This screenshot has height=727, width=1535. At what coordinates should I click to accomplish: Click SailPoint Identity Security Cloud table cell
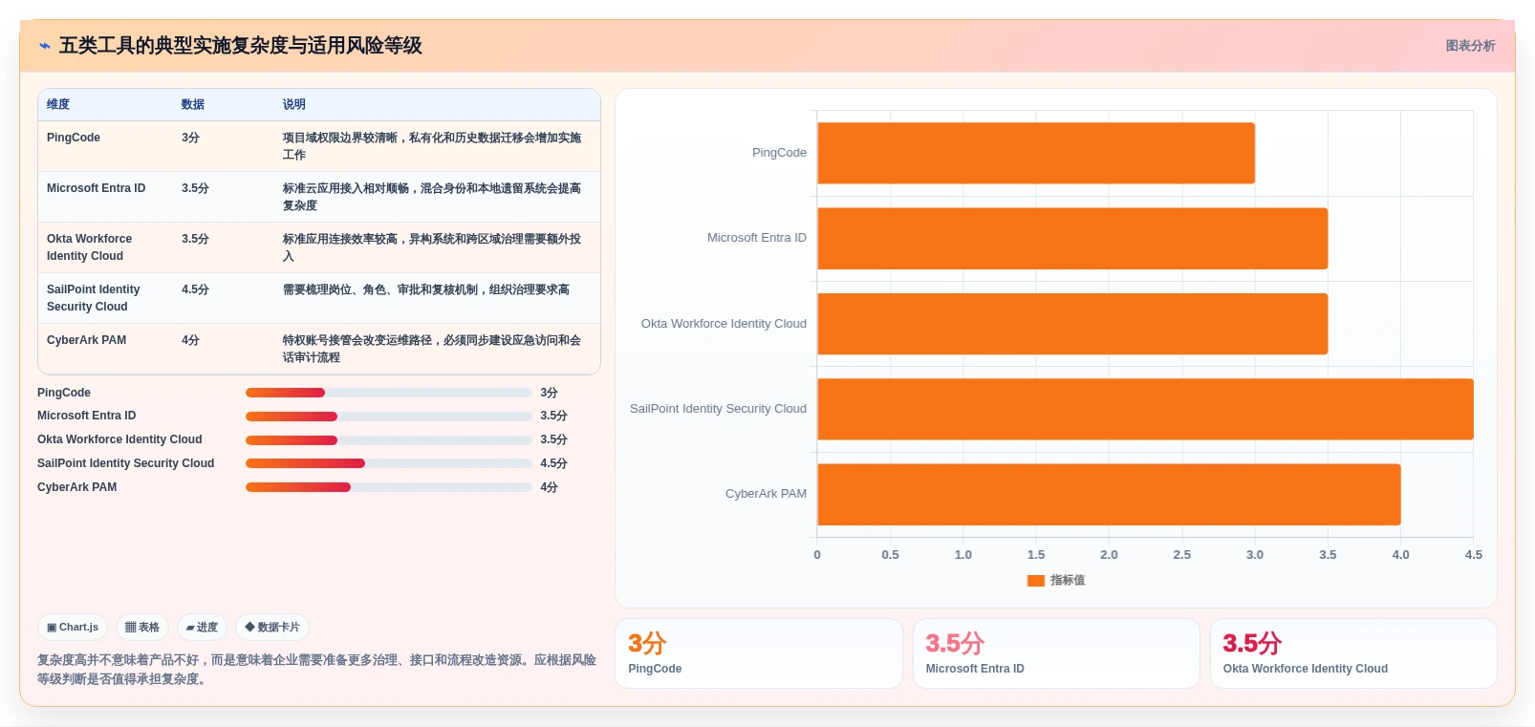[x=94, y=298]
